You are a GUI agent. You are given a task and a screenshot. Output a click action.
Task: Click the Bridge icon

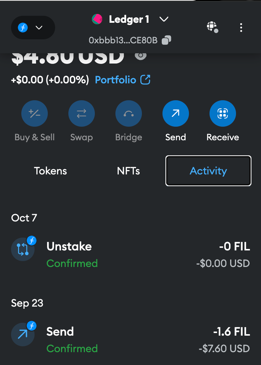click(x=128, y=113)
